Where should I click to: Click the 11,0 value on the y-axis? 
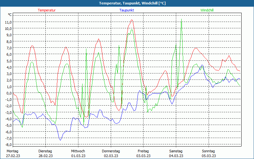click(8, 22)
